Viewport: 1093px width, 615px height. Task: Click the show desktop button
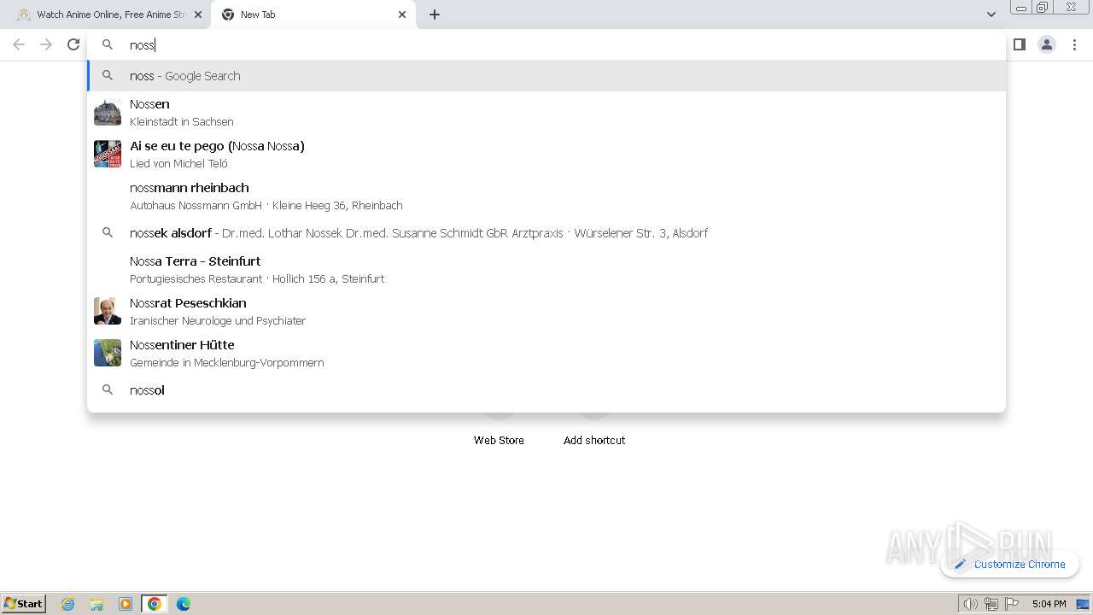(1084, 604)
